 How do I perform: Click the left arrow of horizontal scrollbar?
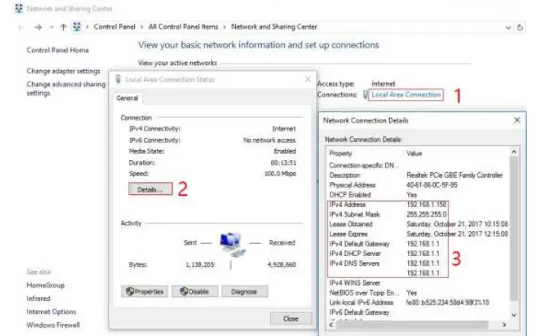(x=331, y=325)
